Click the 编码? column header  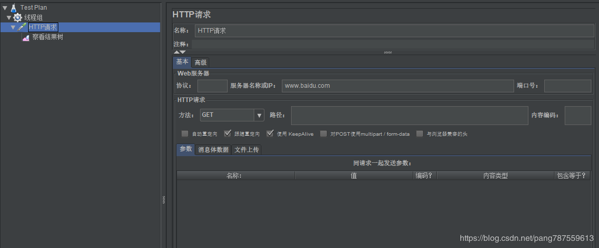tap(425, 176)
